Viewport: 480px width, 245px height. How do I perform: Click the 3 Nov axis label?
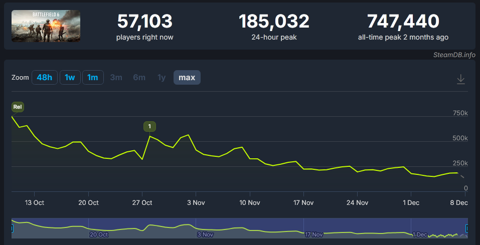[x=196, y=202]
